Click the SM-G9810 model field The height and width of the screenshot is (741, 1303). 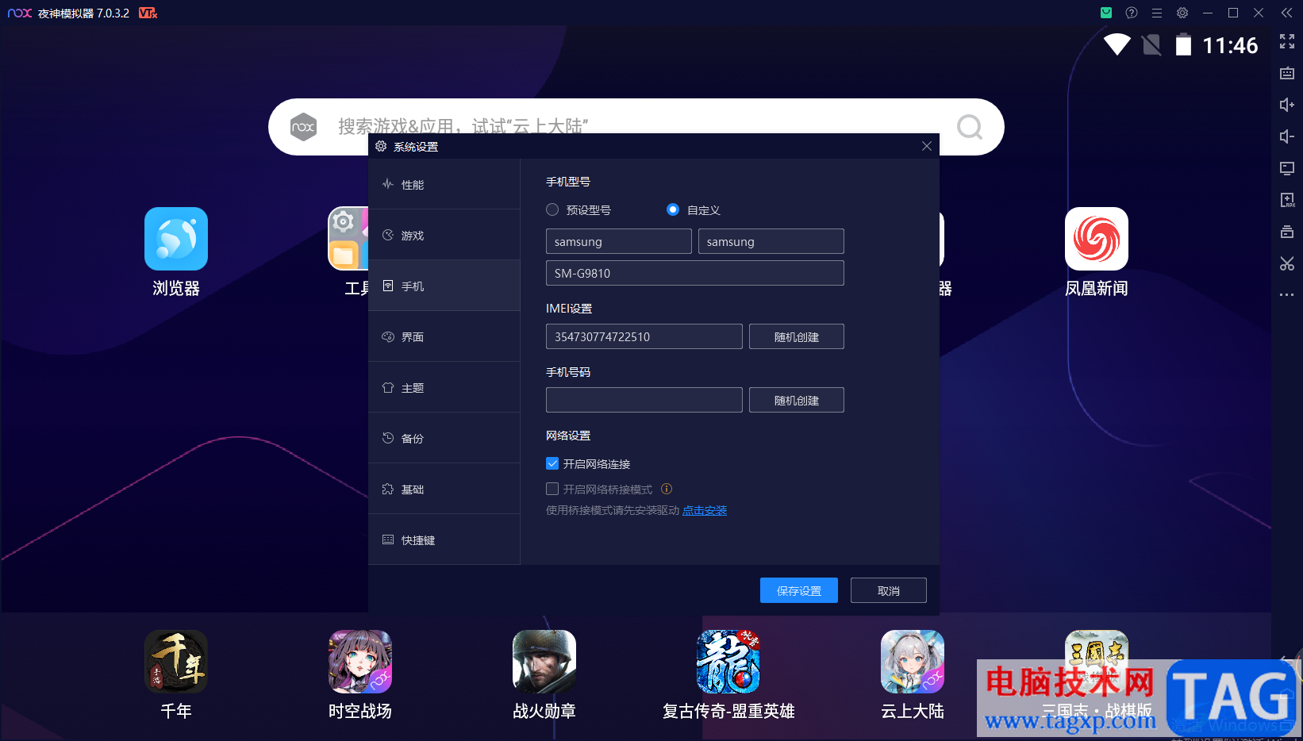[695, 273]
